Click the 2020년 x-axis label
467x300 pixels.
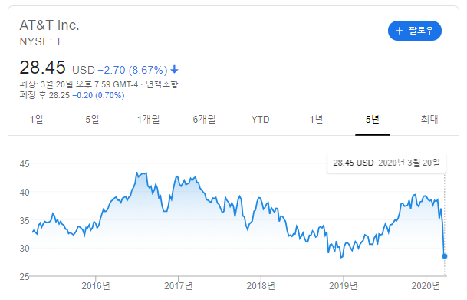pyautogui.click(x=426, y=286)
